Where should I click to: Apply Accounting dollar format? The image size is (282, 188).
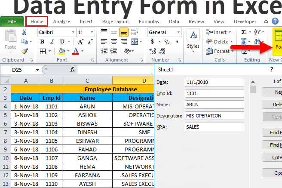click(152, 42)
